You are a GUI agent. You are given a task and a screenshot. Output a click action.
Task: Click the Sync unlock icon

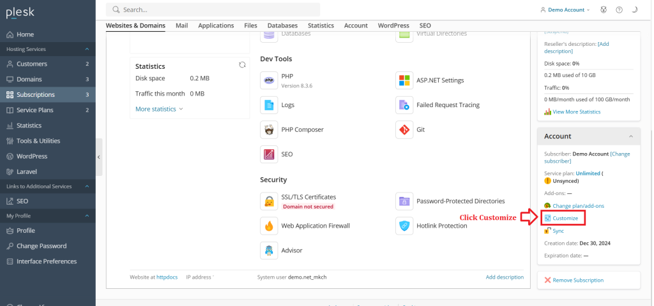click(547, 230)
